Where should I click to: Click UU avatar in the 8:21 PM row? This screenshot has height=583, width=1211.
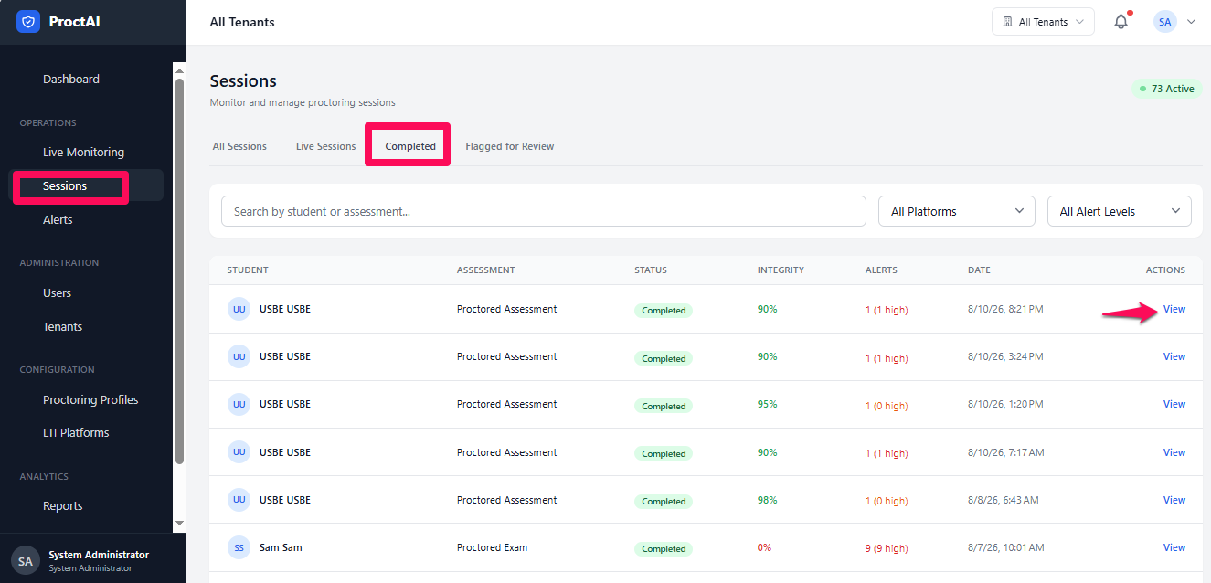239,309
